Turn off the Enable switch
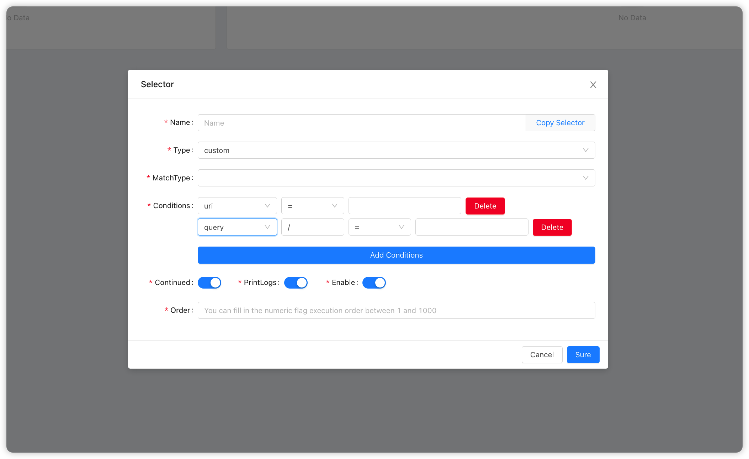Viewport: 749px width, 459px height. coord(374,282)
